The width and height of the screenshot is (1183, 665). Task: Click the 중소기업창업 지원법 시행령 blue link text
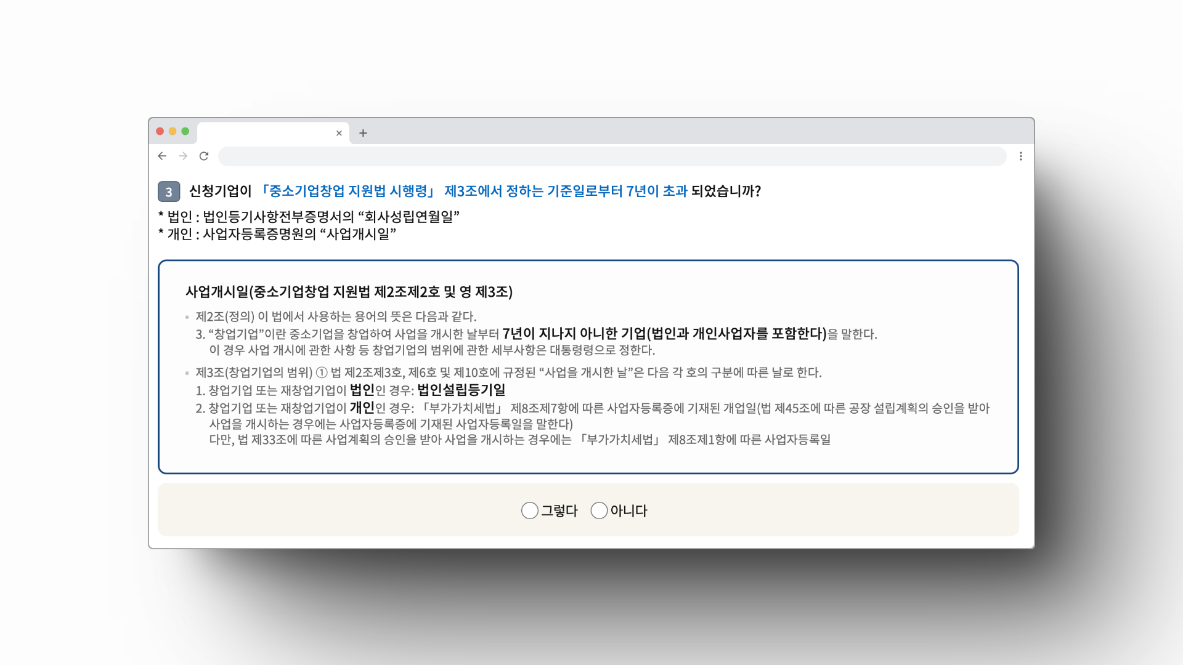click(x=348, y=191)
